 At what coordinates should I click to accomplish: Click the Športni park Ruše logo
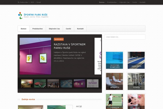coord(33,16)
